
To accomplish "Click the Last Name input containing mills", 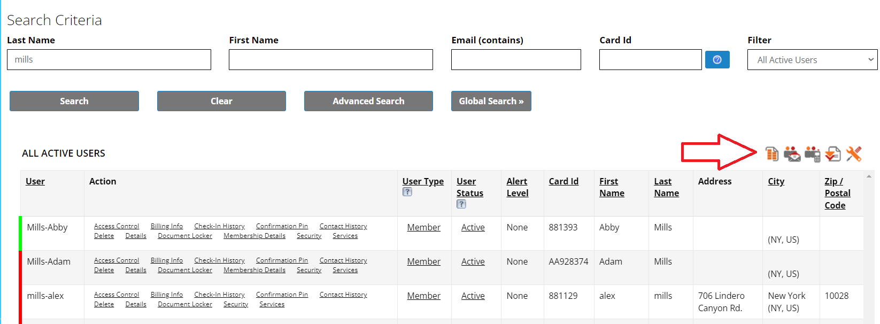I will point(109,59).
